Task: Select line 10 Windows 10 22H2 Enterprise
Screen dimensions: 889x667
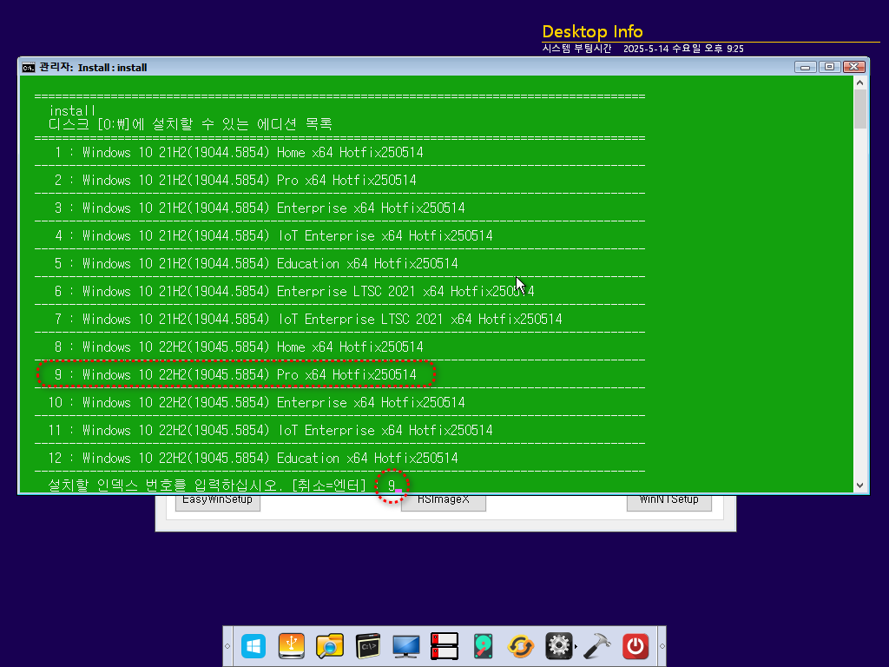Action: 256,403
